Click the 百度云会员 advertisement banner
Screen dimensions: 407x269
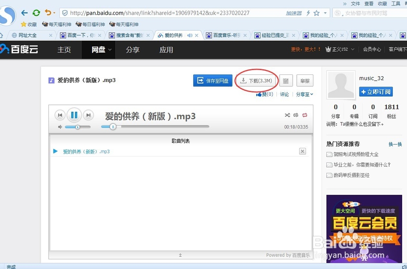coord(364,228)
